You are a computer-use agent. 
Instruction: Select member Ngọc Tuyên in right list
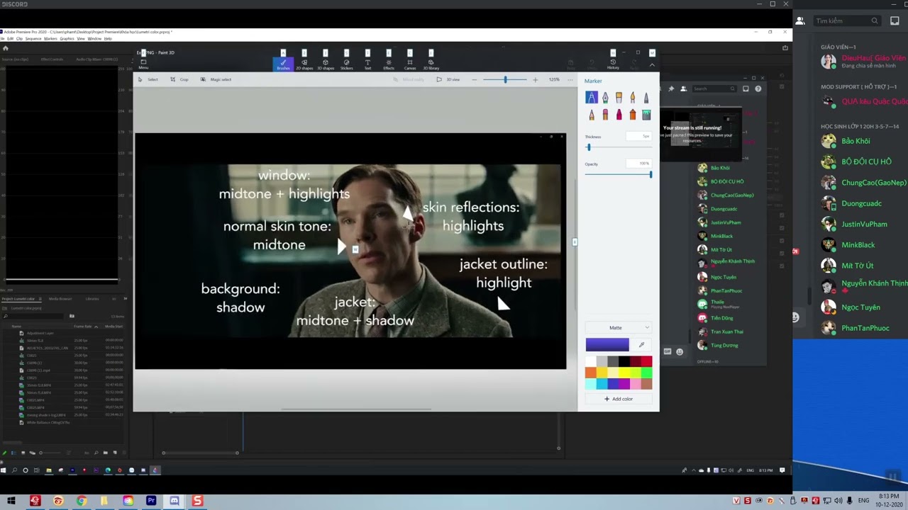coord(860,307)
